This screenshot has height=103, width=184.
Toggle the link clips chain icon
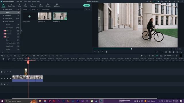pyautogui.click(x=9, y=59)
